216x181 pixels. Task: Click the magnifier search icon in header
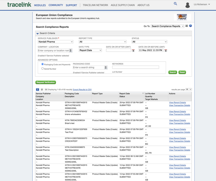[175, 3]
